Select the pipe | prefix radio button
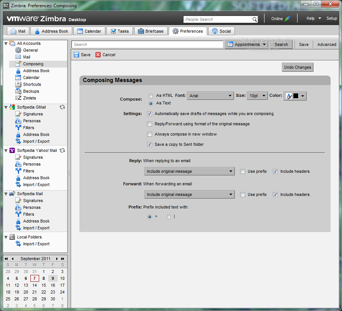The height and width of the screenshot is (311, 342). tap(169, 217)
